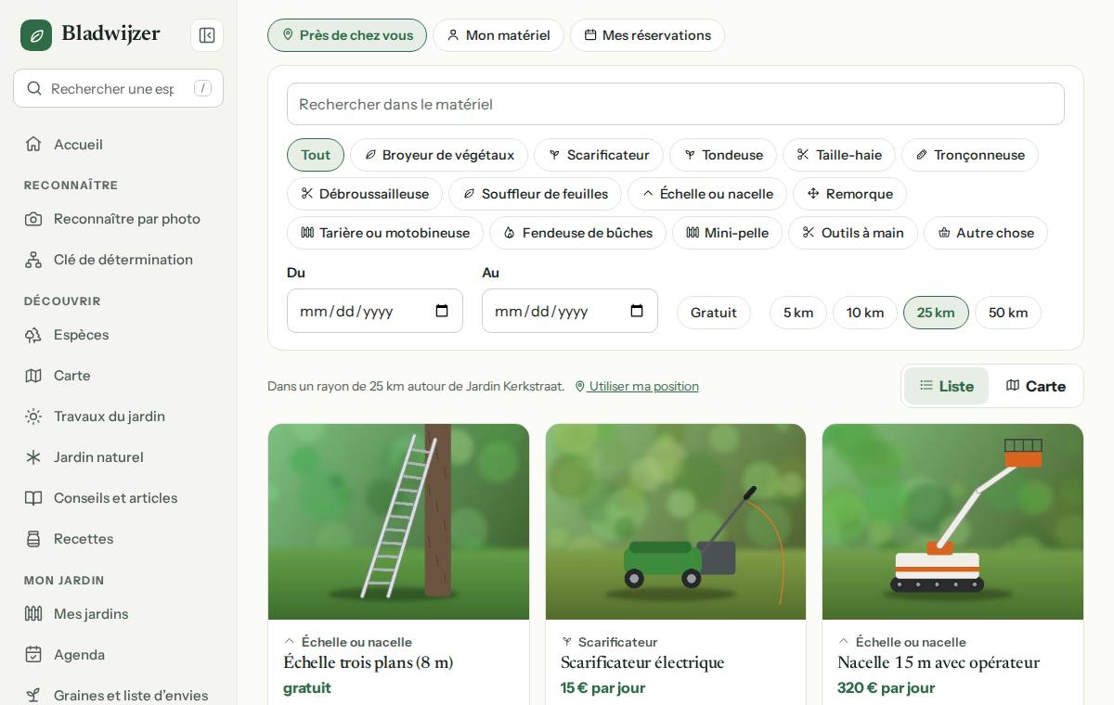This screenshot has width=1114, height=705.
Task: Click the house icon beside Accueil
Action: (x=33, y=144)
